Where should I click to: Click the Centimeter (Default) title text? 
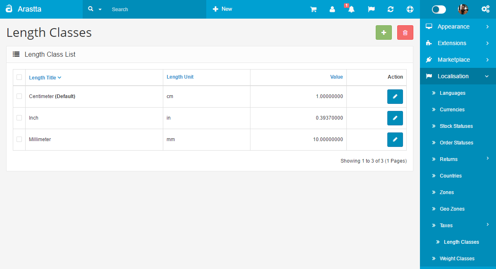point(52,96)
